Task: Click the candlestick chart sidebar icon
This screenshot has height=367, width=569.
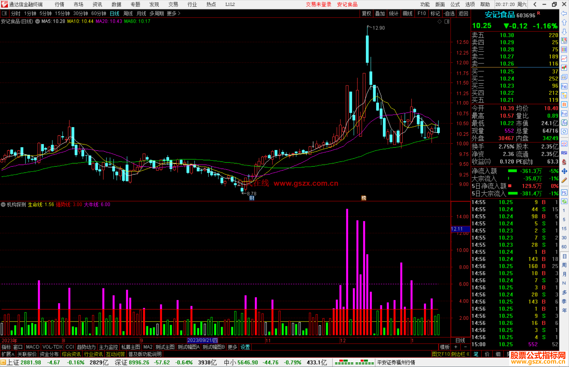Action: 564,68
